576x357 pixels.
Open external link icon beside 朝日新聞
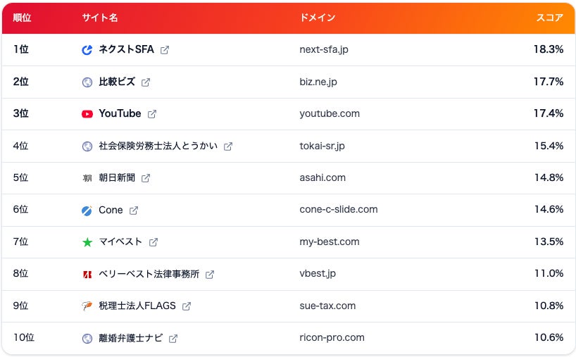pyautogui.click(x=146, y=178)
